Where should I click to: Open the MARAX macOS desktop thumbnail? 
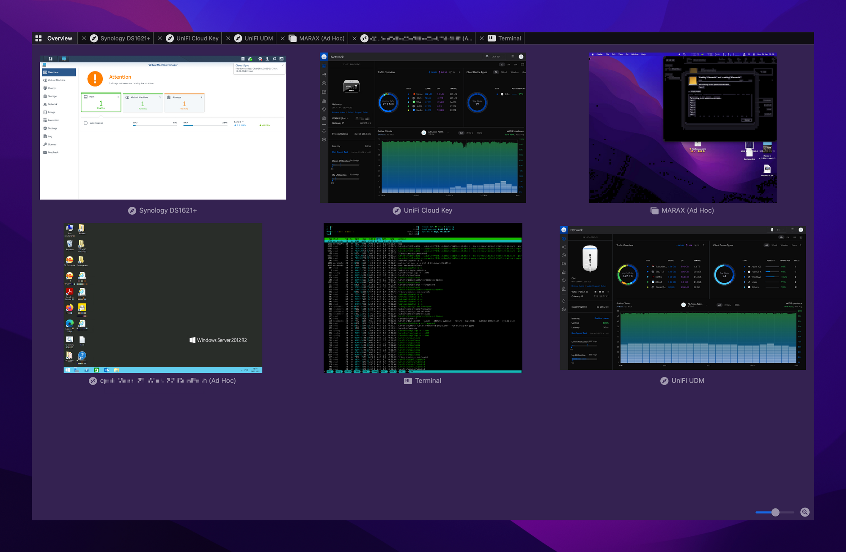[682, 127]
